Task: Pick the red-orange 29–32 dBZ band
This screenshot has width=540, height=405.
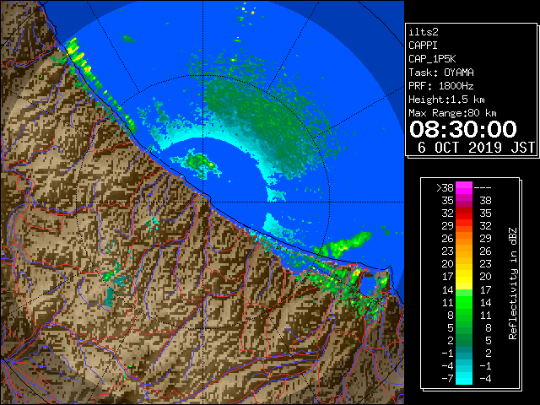Action: point(464,226)
